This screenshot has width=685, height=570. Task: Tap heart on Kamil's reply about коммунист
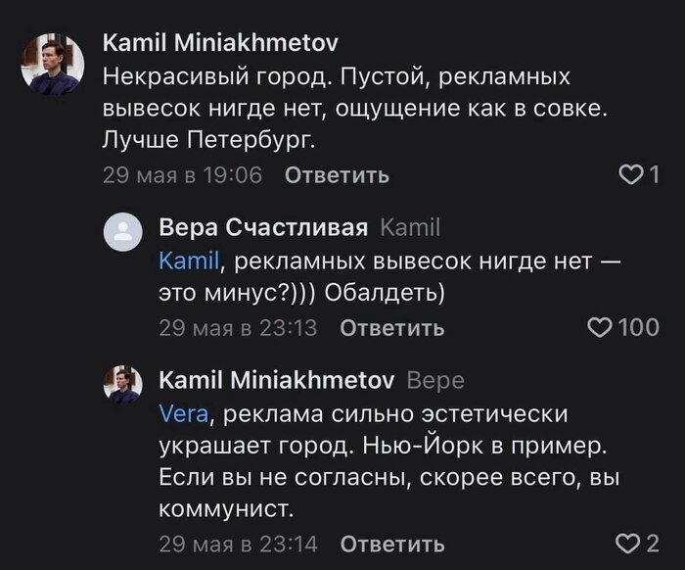point(627,544)
